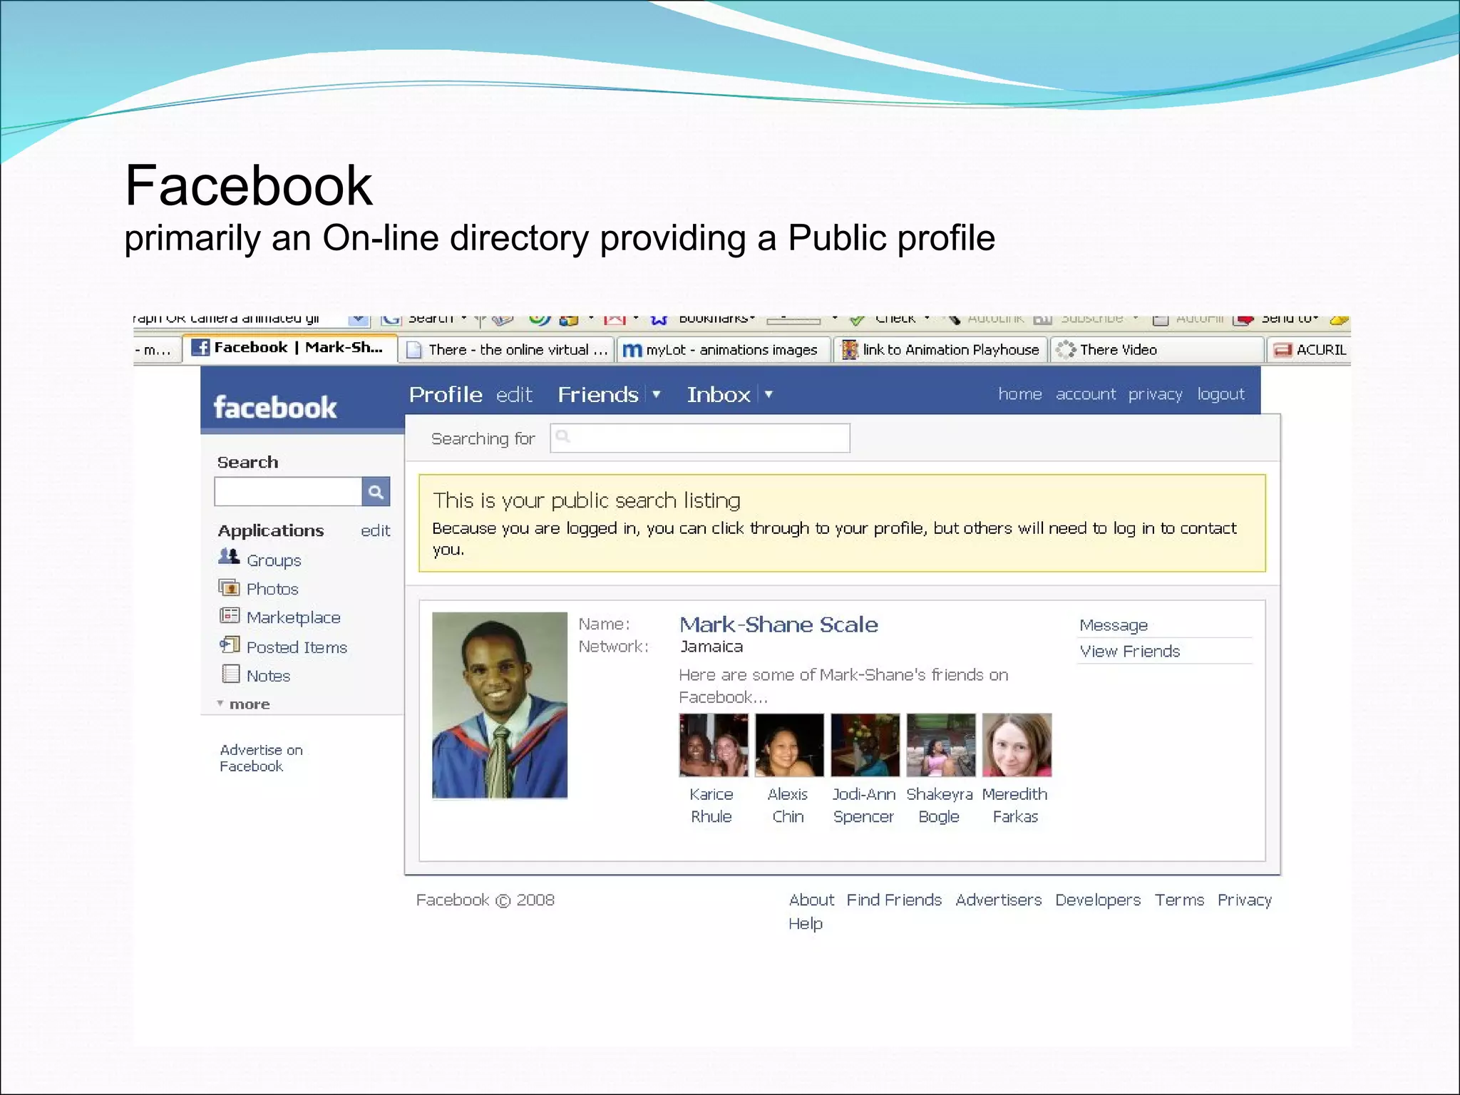This screenshot has width=1460, height=1095.
Task: Click edit next to Profile
Action: tap(514, 395)
